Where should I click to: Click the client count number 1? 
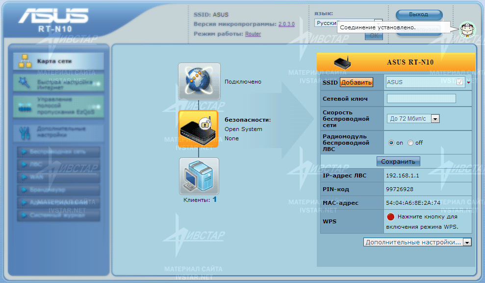[x=215, y=199]
